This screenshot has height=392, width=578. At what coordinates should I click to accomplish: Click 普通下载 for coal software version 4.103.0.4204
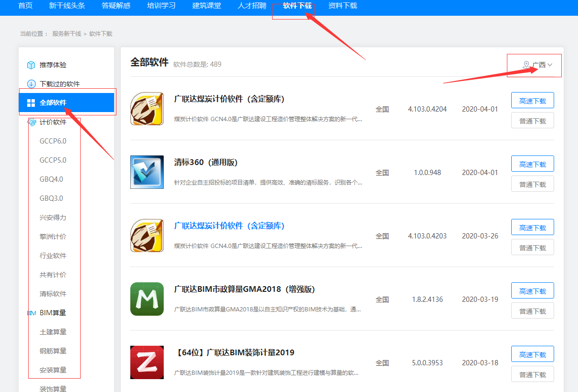coord(533,121)
